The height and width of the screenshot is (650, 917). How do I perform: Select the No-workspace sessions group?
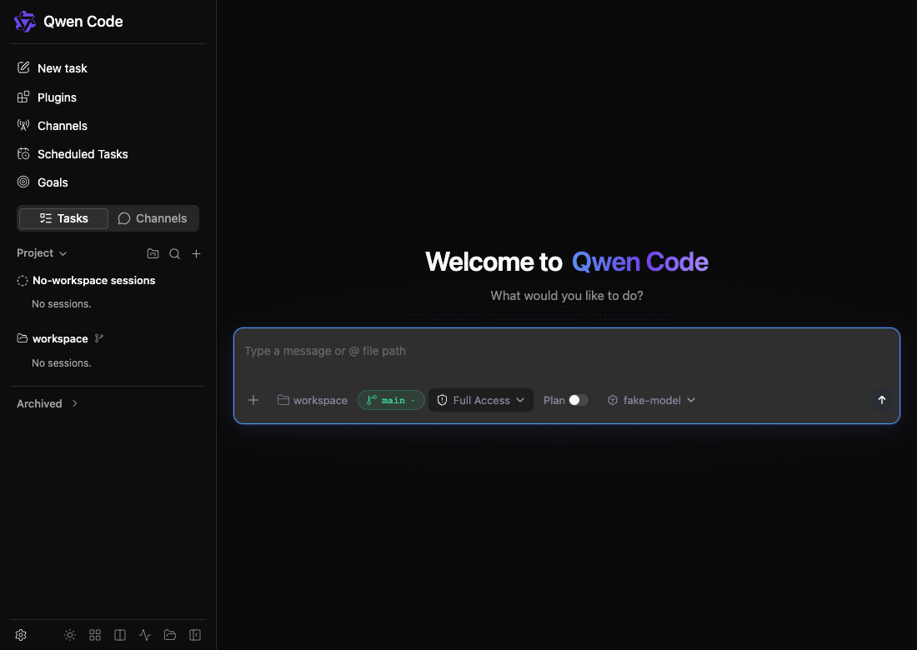86,281
